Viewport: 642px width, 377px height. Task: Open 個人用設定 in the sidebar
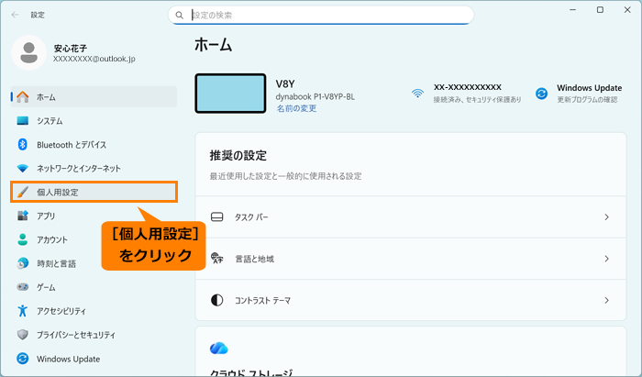point(94,192)
